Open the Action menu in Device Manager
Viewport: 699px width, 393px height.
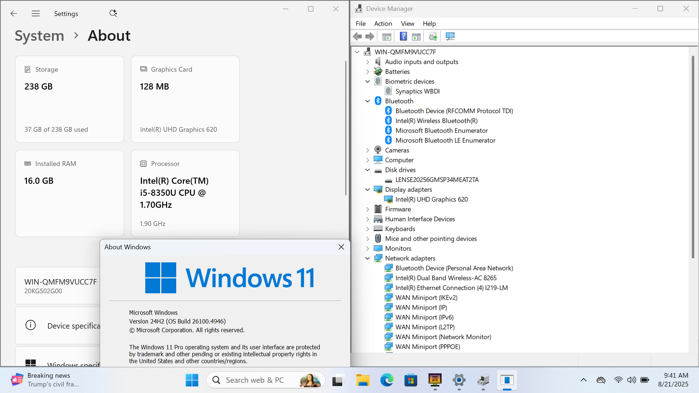[383, 24]
